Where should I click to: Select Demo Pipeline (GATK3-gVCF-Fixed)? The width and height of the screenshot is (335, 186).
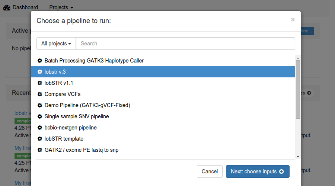pos(163,105)
